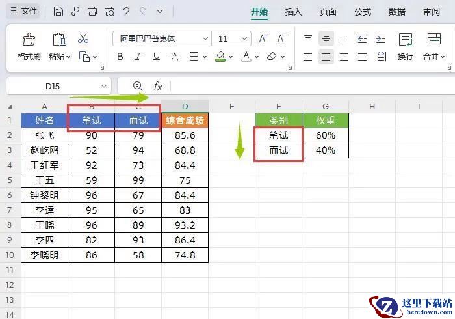Toggle Italic formatting
This screenshot has width=455, height=319.
click(137, 57)
